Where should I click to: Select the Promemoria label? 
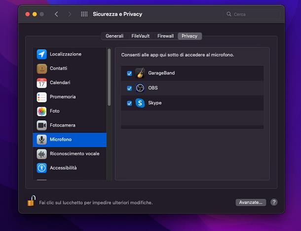[63, 97]
